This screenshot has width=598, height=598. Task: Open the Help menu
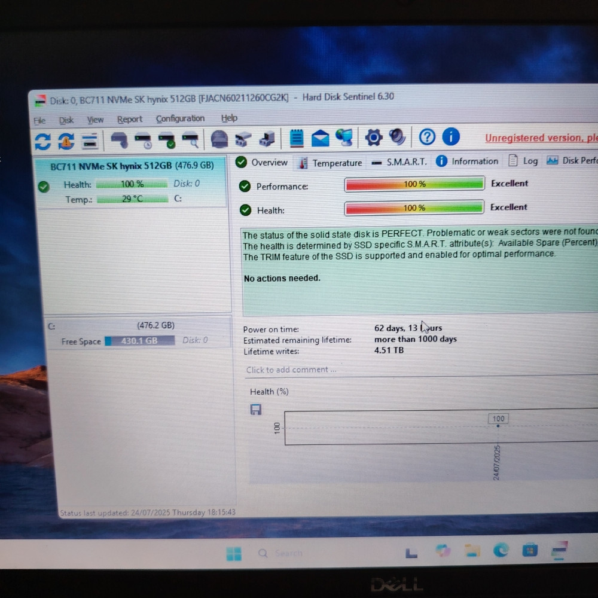229,118
